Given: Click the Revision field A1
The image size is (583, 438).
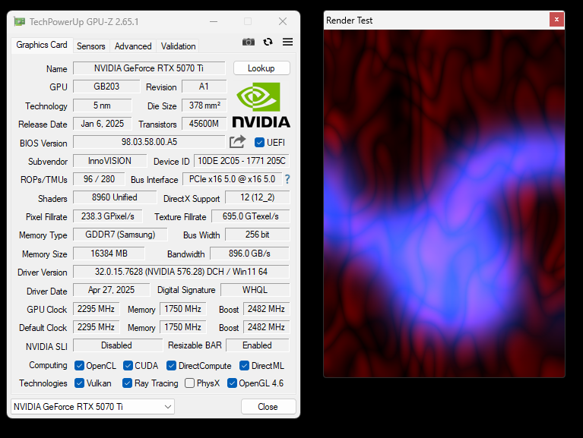Looking at the screenshot, I should [204, 87].
